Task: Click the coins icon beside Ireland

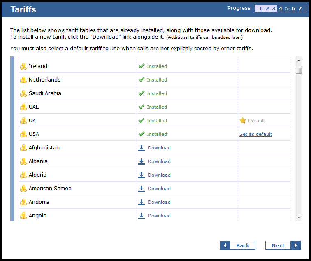Action: (23, 66)
